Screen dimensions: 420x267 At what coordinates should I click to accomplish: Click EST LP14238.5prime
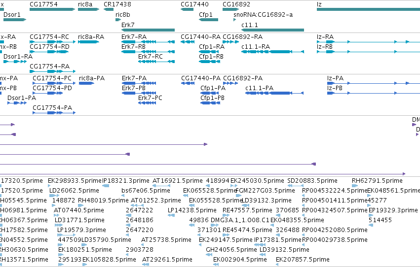pos(171,215)
